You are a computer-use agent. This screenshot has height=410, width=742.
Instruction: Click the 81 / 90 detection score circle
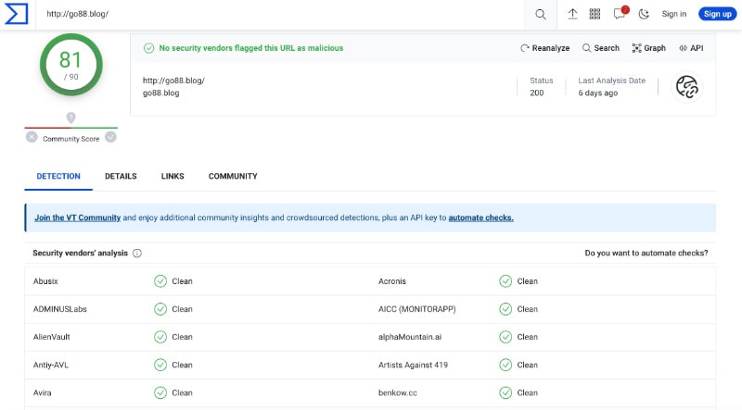tap(71, 65)
